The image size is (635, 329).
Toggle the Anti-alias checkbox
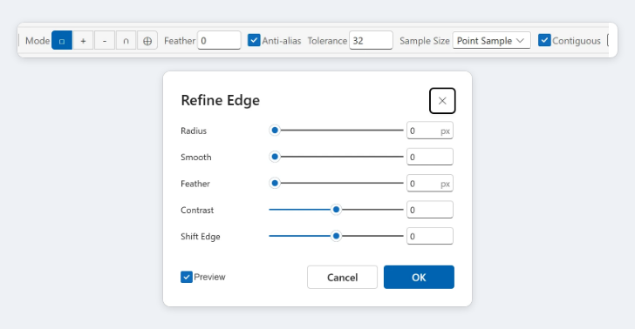pyautogui.click(x=254, y=40)
